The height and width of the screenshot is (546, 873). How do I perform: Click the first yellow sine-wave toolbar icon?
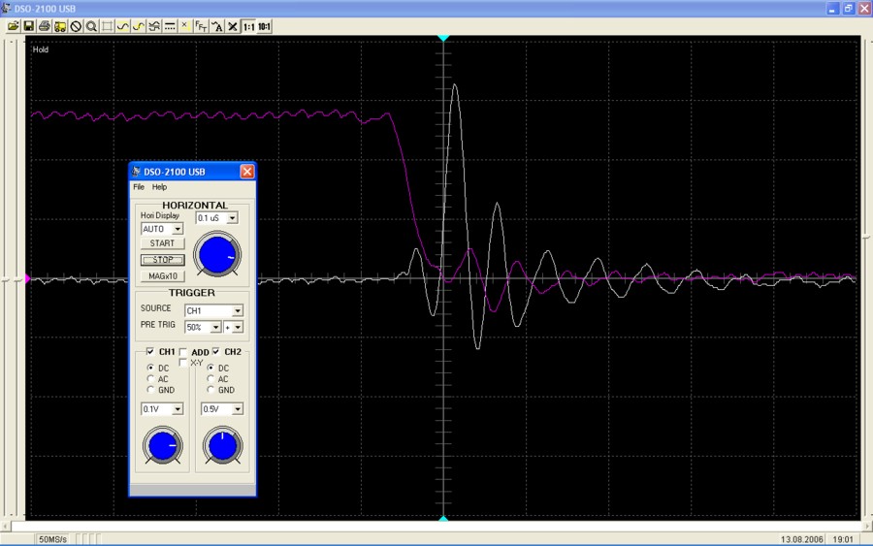[122, 26]
